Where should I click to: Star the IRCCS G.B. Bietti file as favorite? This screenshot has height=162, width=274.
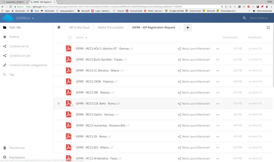click(59, 103)
